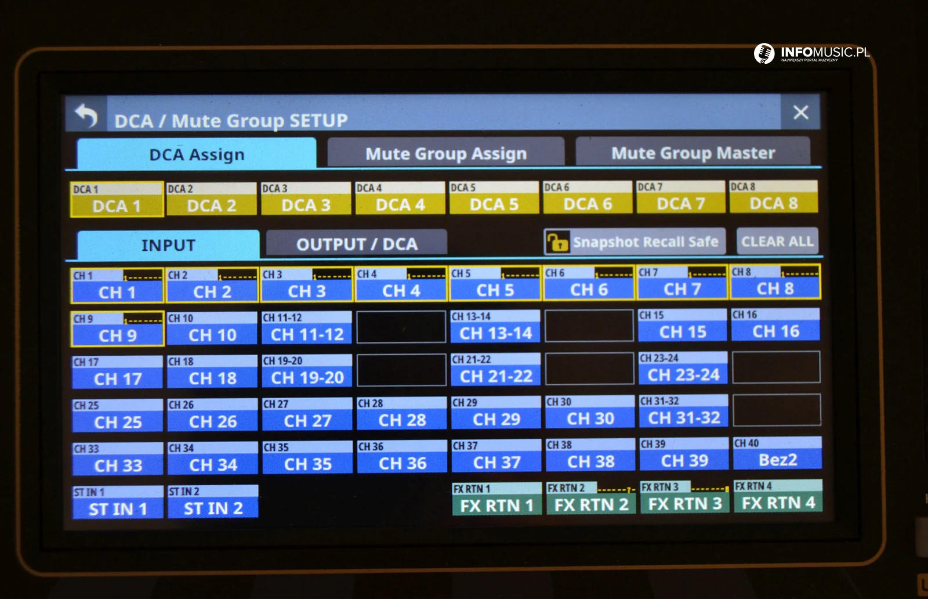Assign stereo channel CH 13-14
The width and height of the screenshot is (928, 599).
click(x=496, y=327)
